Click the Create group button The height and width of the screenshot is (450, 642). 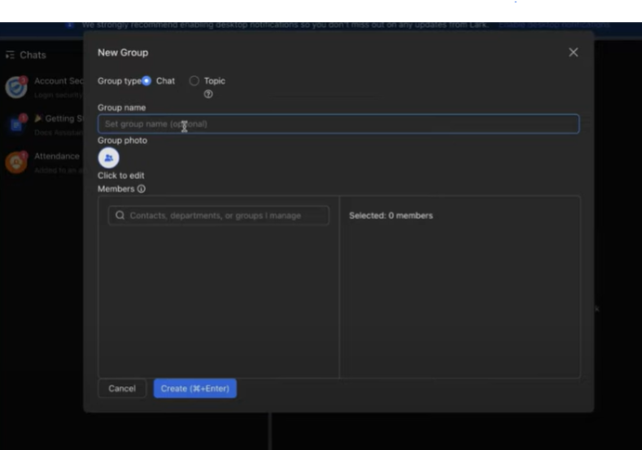195,388
